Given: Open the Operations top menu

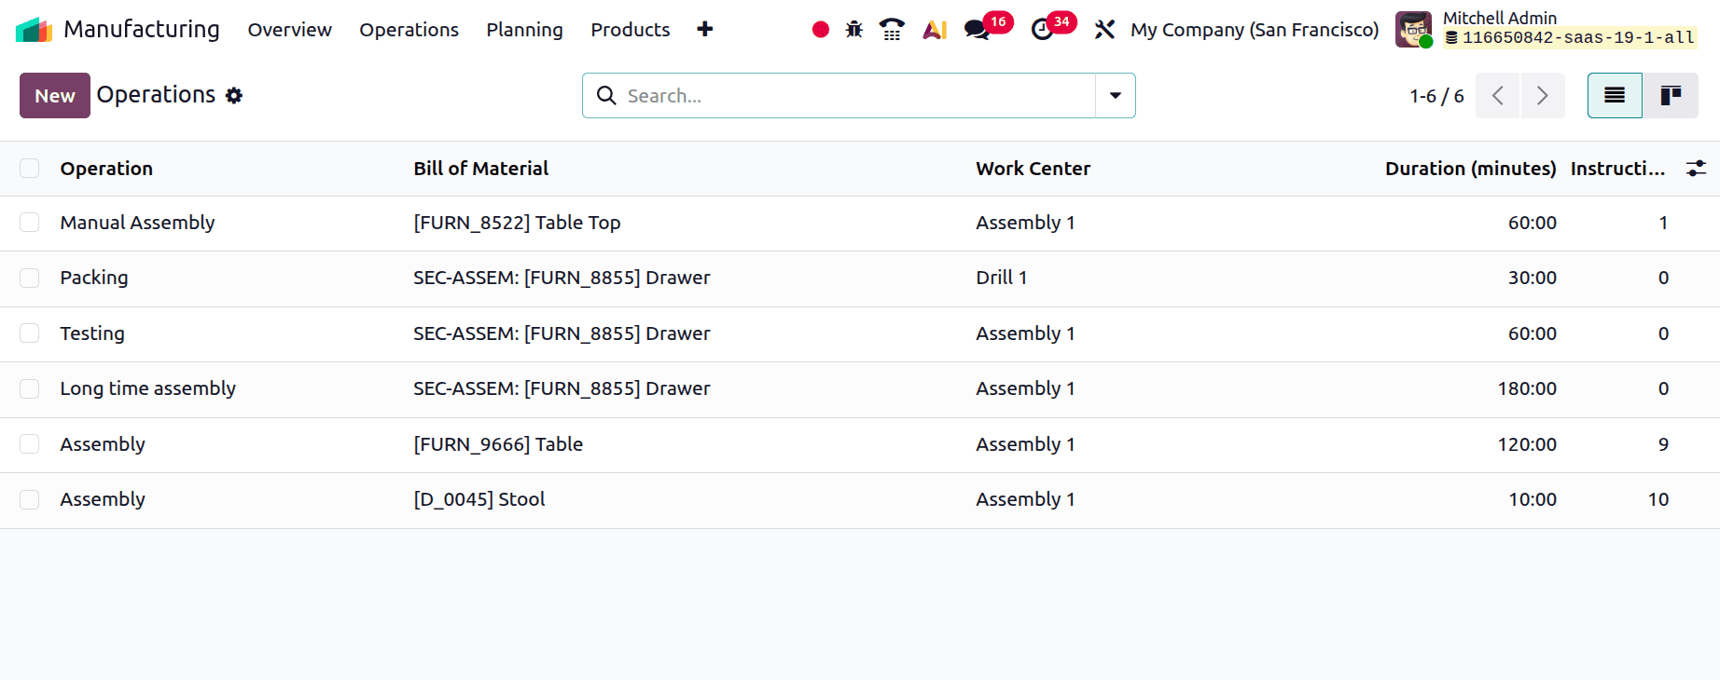Looking at the screenshot, I should pos(409,30).
